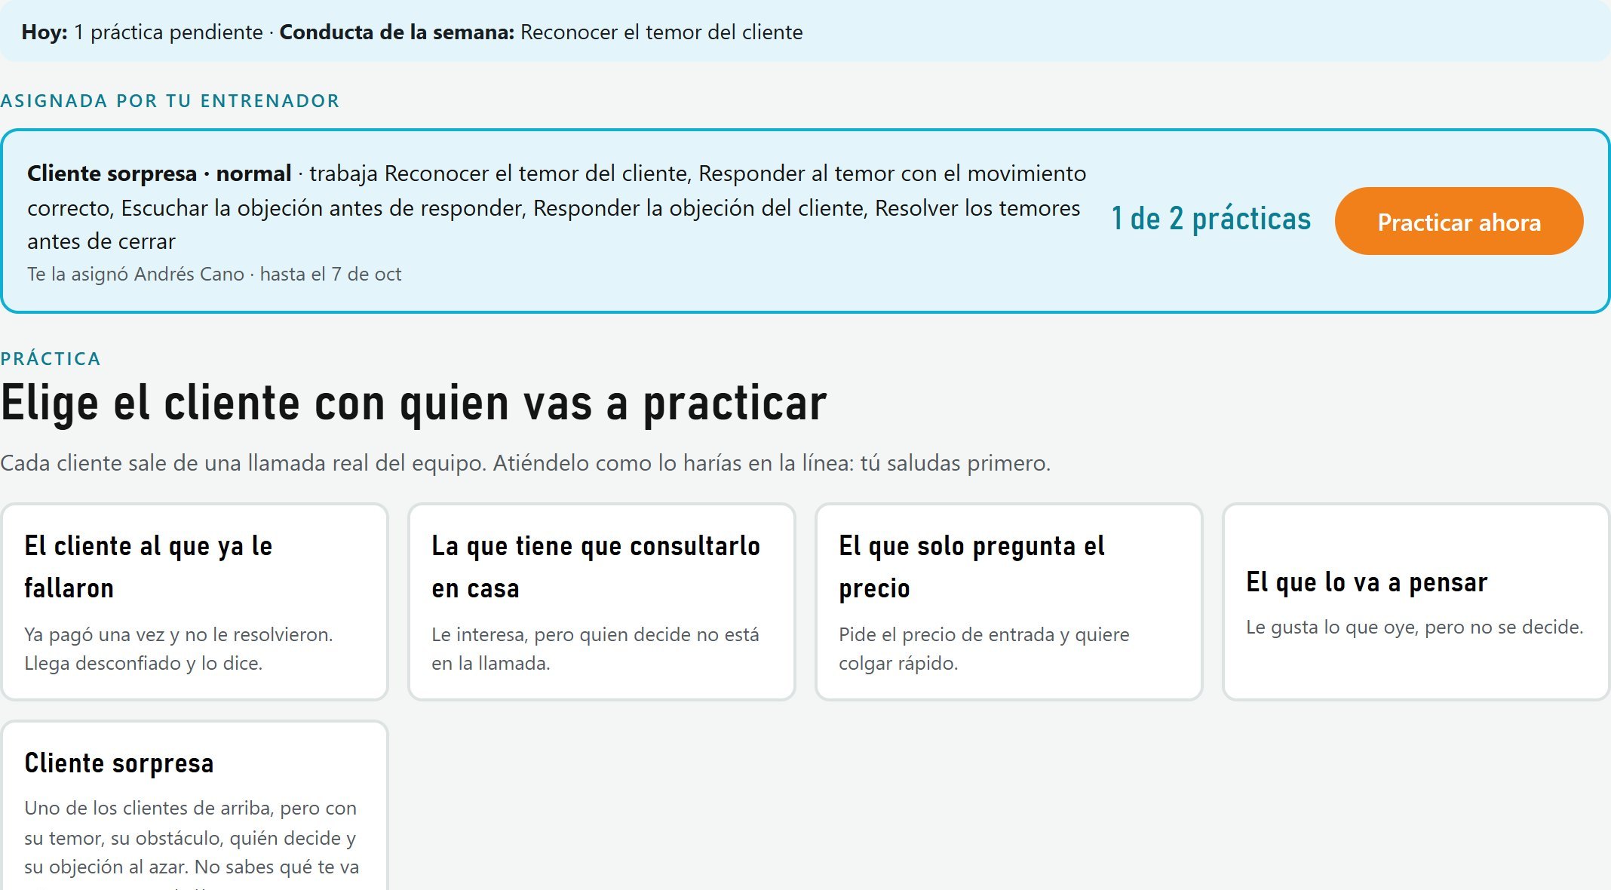
Task: Choose the 'El cliente al que ya le fallaron' card
Action: [195, 602]
